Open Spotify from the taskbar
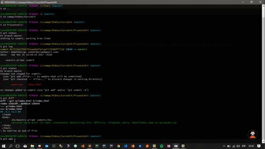Viewport: 265px width, 149px height. coord(161,146)
